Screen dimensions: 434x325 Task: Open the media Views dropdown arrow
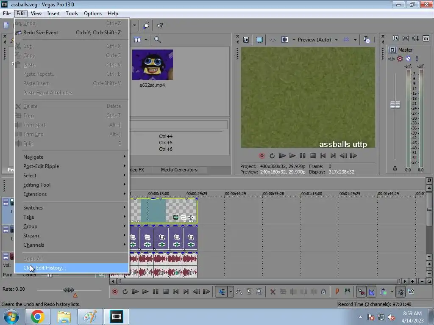point(146,40)
